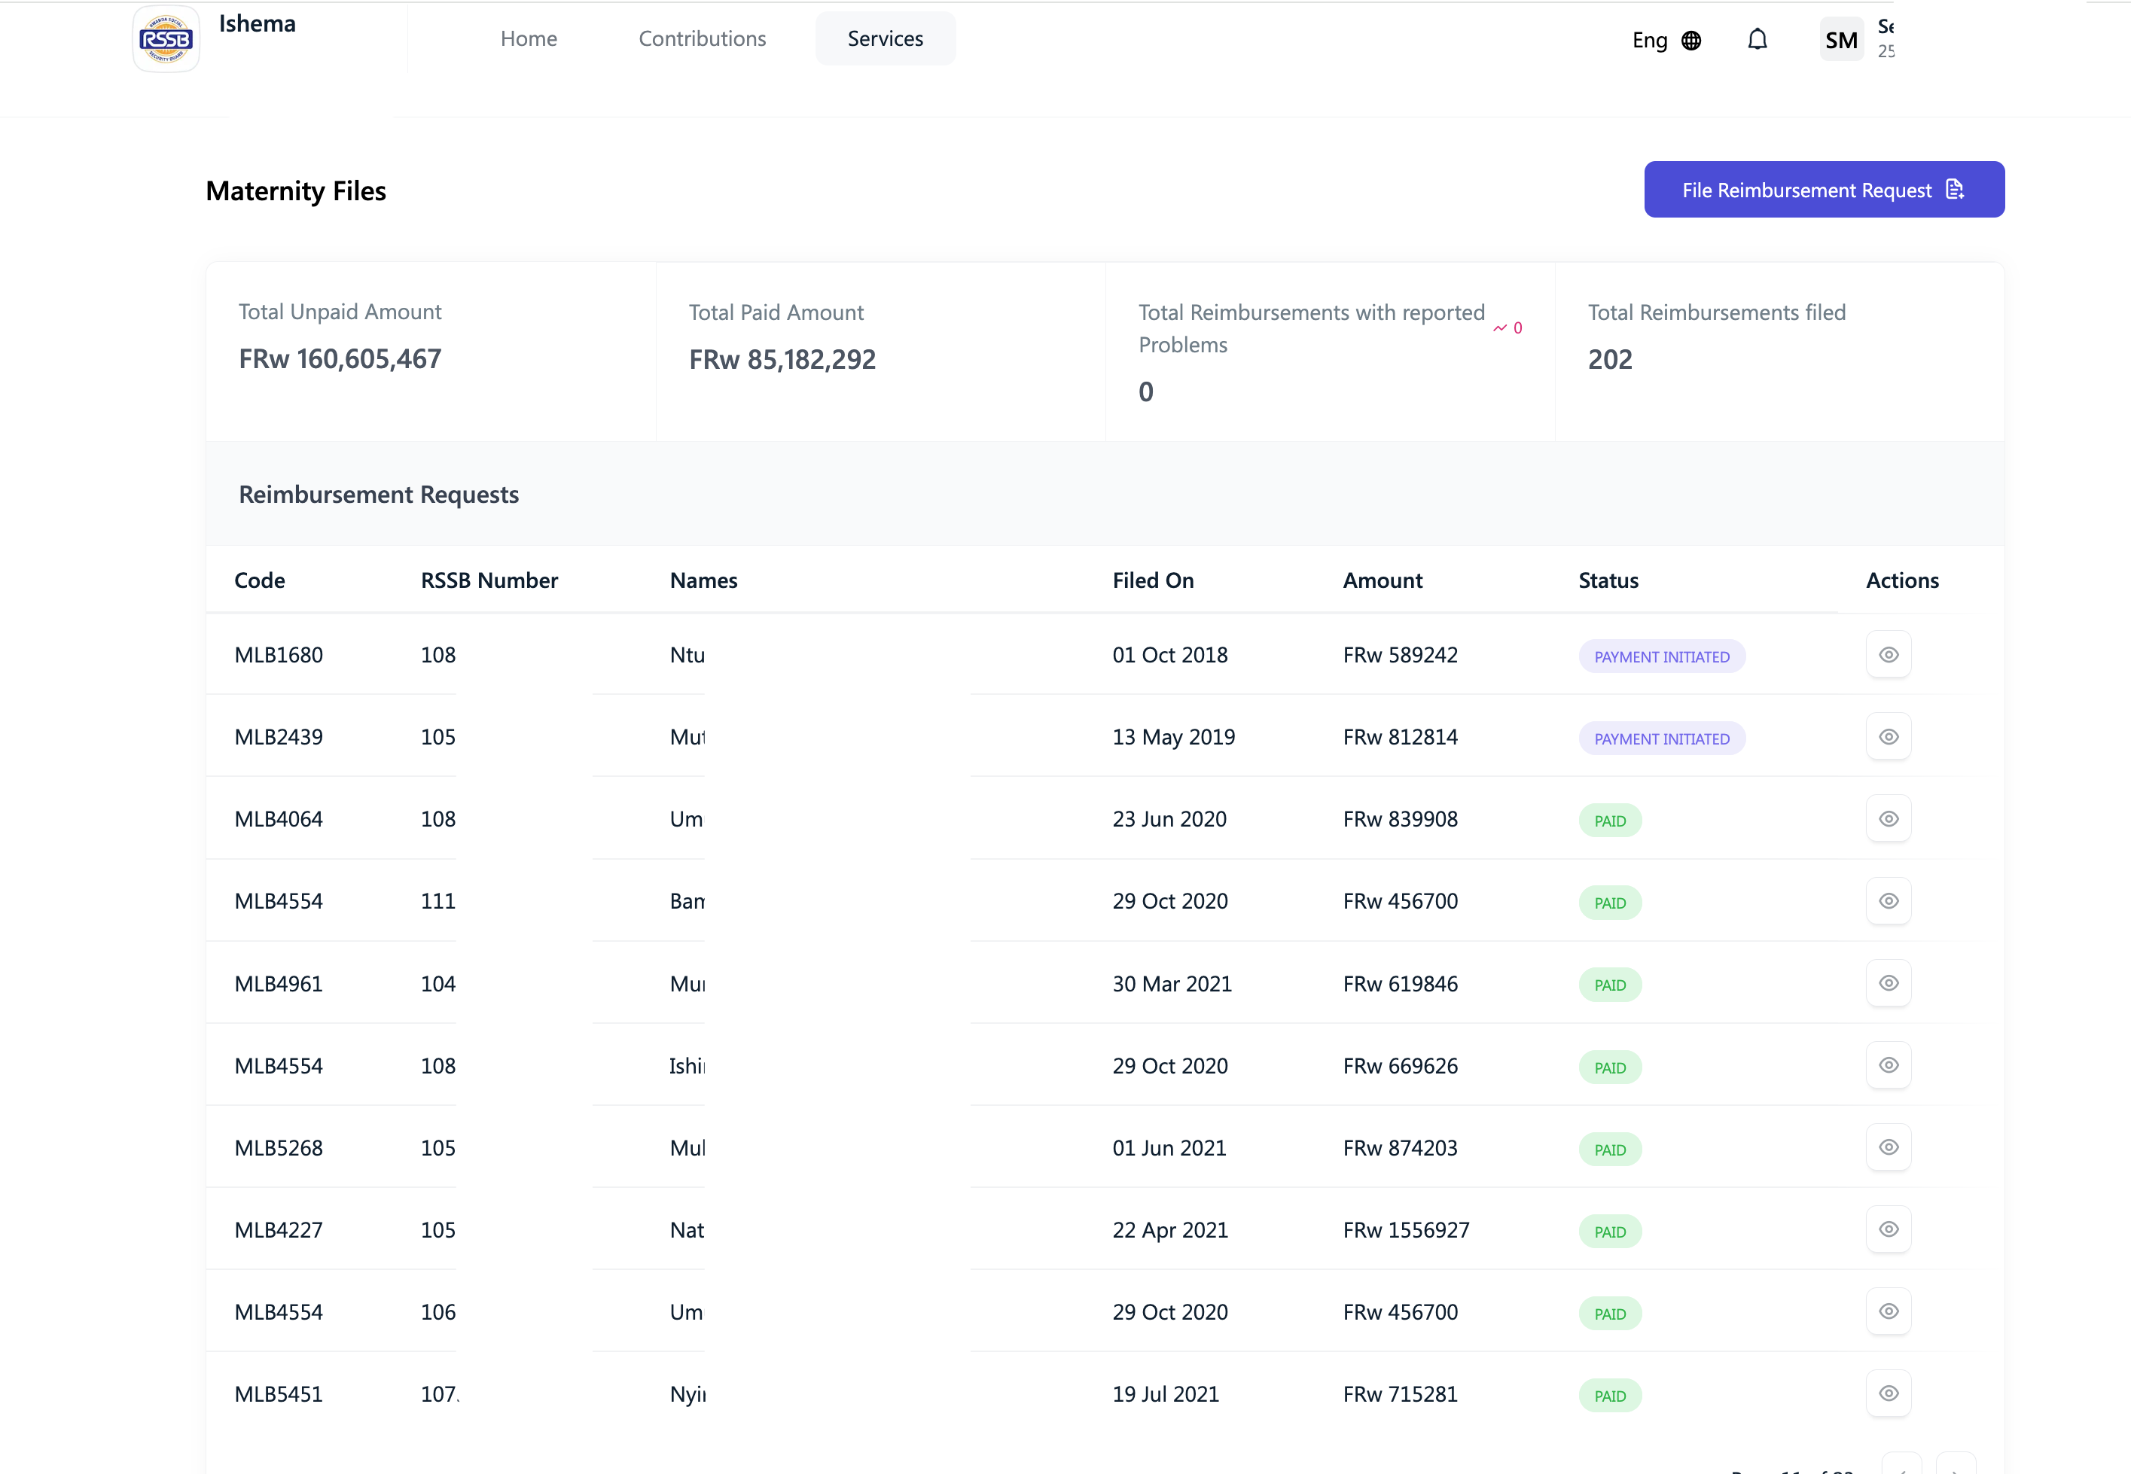Viewport: 2131px width, 1474px height.
Task: Open the notifications bell
Action: coord(1757,40)
